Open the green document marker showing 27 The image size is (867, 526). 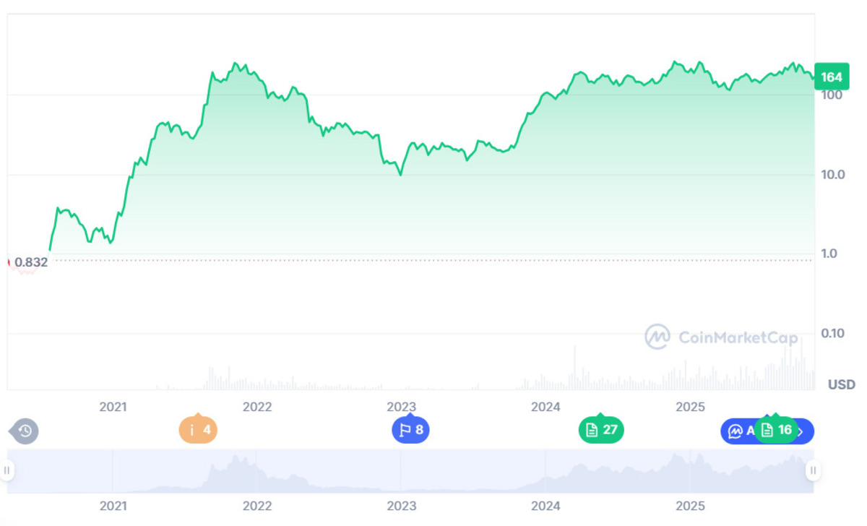pos(600,431)
